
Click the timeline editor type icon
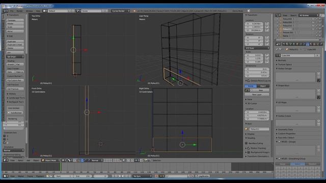[x=5, y=176]
